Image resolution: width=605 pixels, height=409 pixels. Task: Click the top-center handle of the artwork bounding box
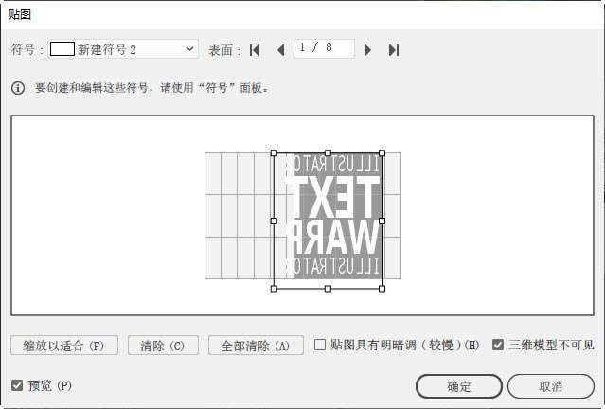(x=328, y=153)
